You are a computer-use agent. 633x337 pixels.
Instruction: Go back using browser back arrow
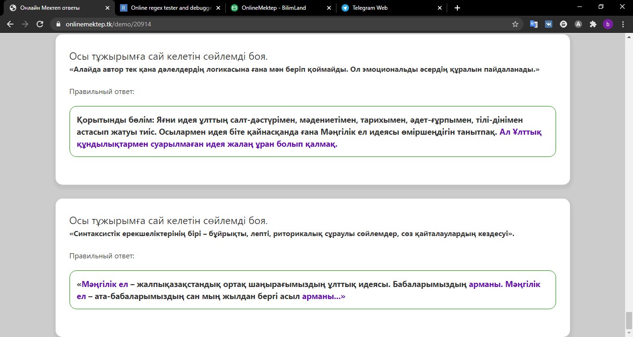10,24
